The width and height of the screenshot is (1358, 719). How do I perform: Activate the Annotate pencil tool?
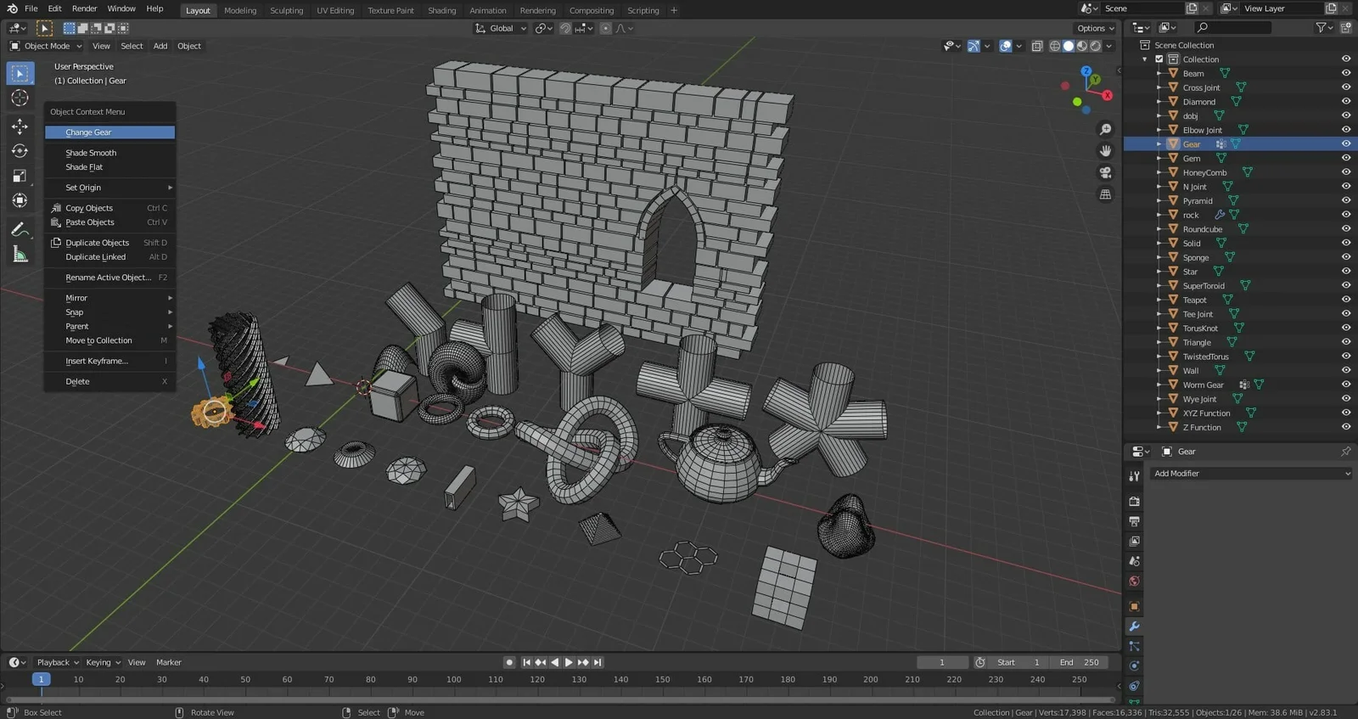[20, 229]
